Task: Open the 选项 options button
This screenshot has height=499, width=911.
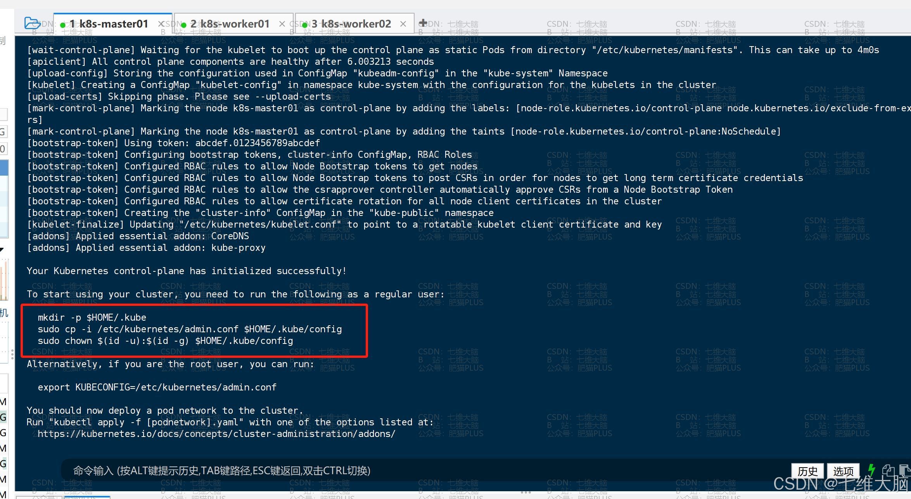Action: (843, 471)
